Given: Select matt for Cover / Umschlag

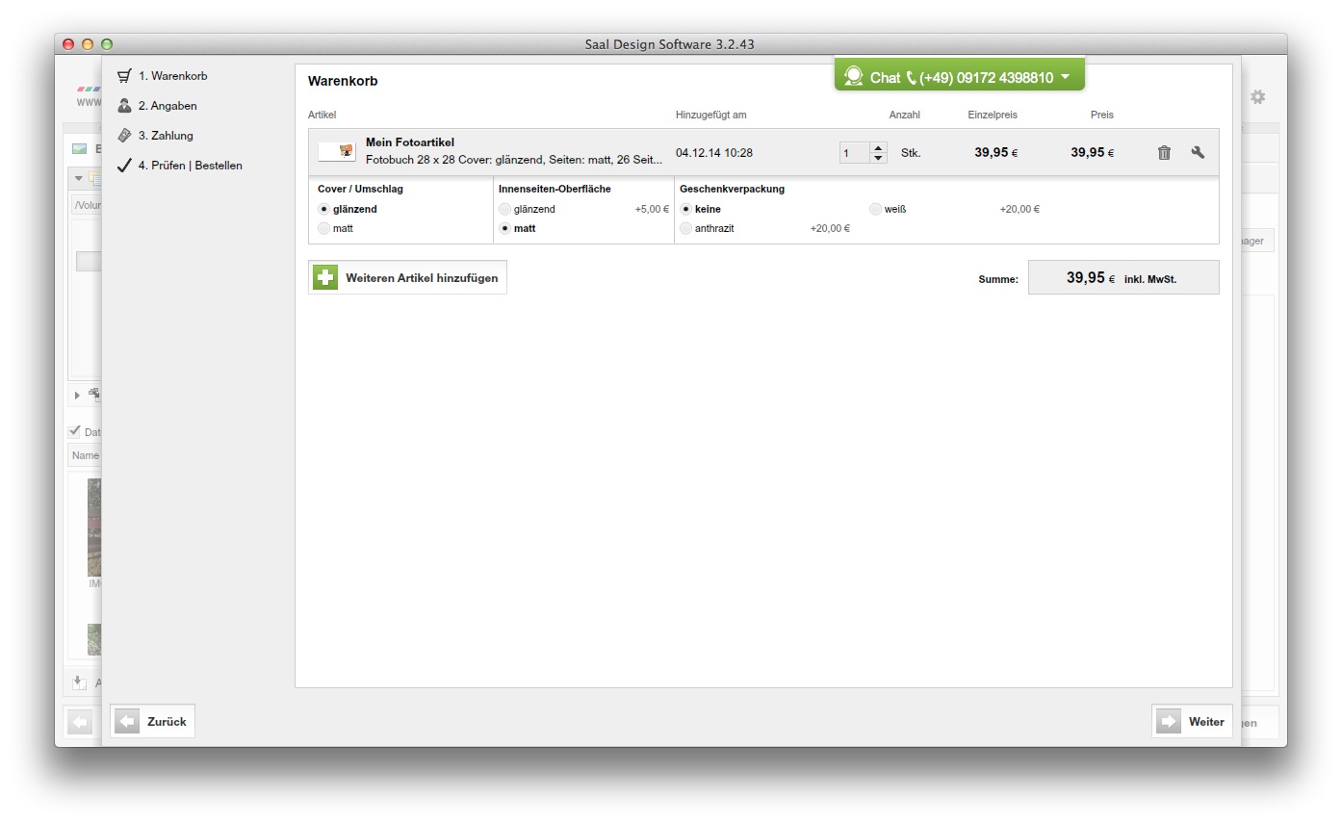Looking at the screenshot, I should point(323,228).
